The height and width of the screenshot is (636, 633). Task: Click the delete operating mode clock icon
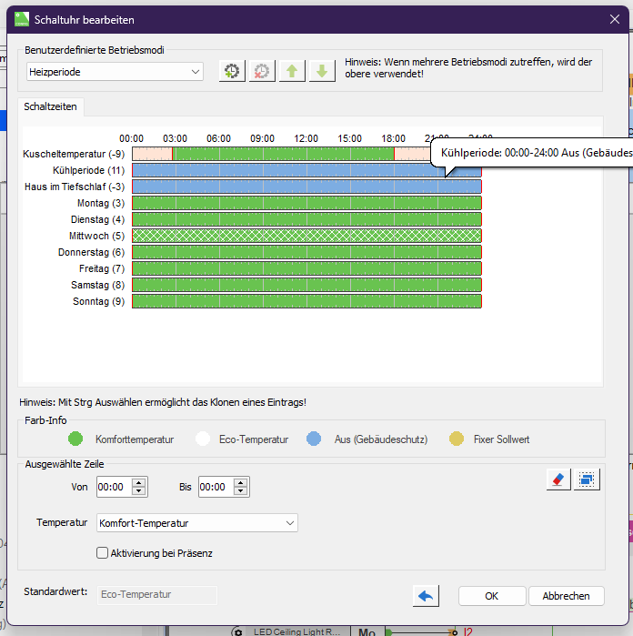pos(262,71)
